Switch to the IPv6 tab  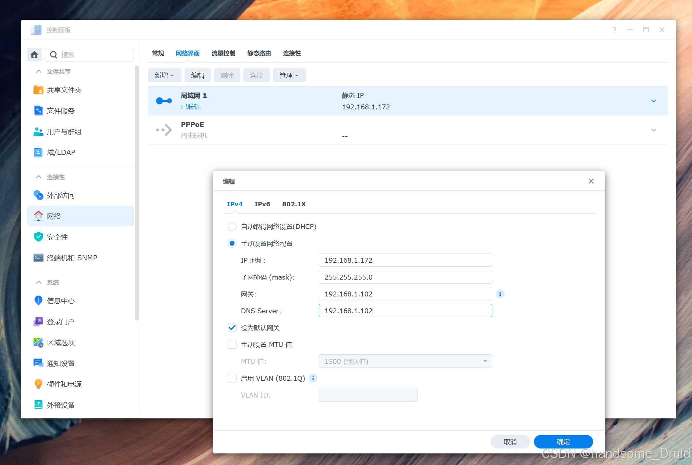coord(262,204)
